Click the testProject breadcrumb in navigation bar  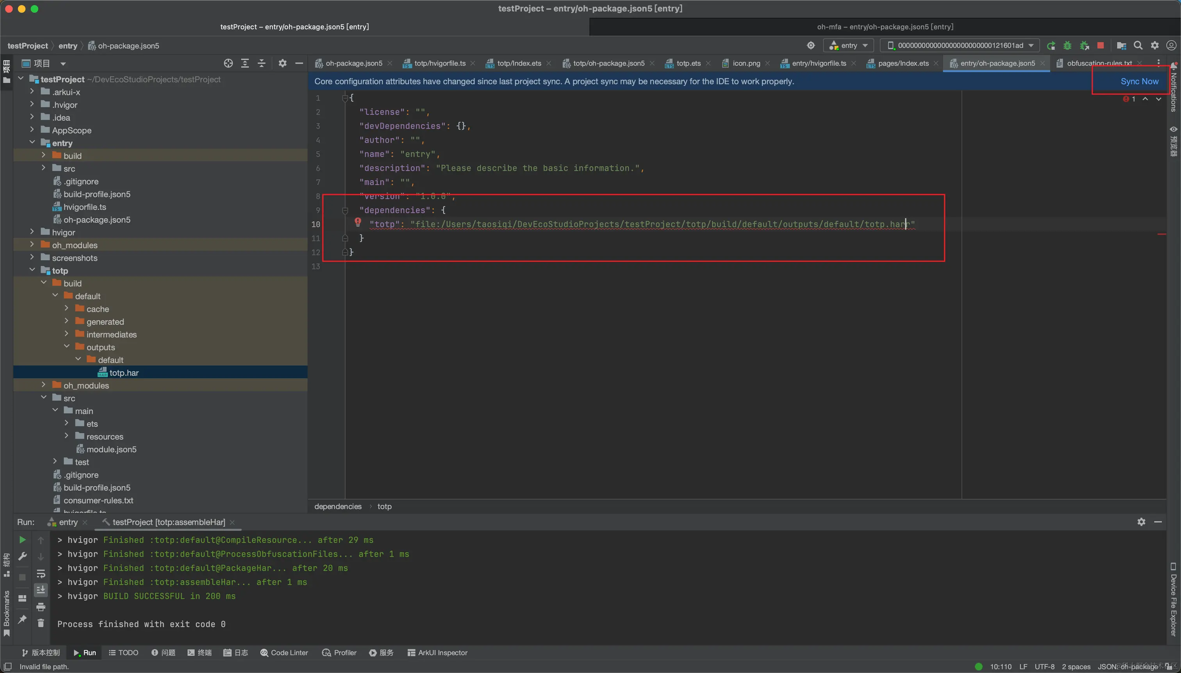click(x=28, y=46)
